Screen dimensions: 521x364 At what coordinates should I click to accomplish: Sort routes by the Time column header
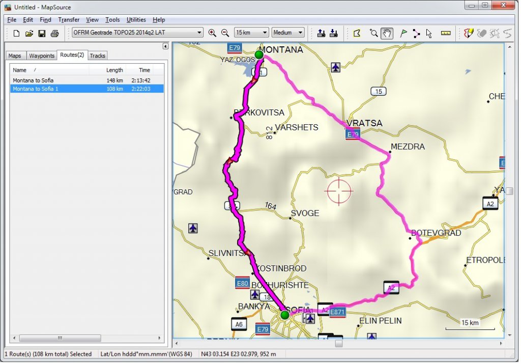click(140, 70)
